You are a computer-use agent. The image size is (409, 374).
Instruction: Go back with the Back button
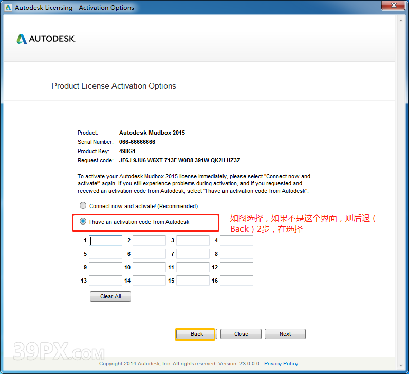(x=196, y=334)
